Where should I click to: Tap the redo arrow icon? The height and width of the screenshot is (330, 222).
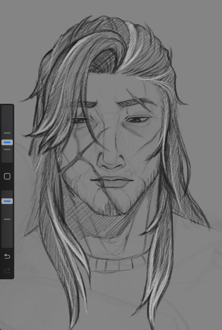tap(7, 270)
